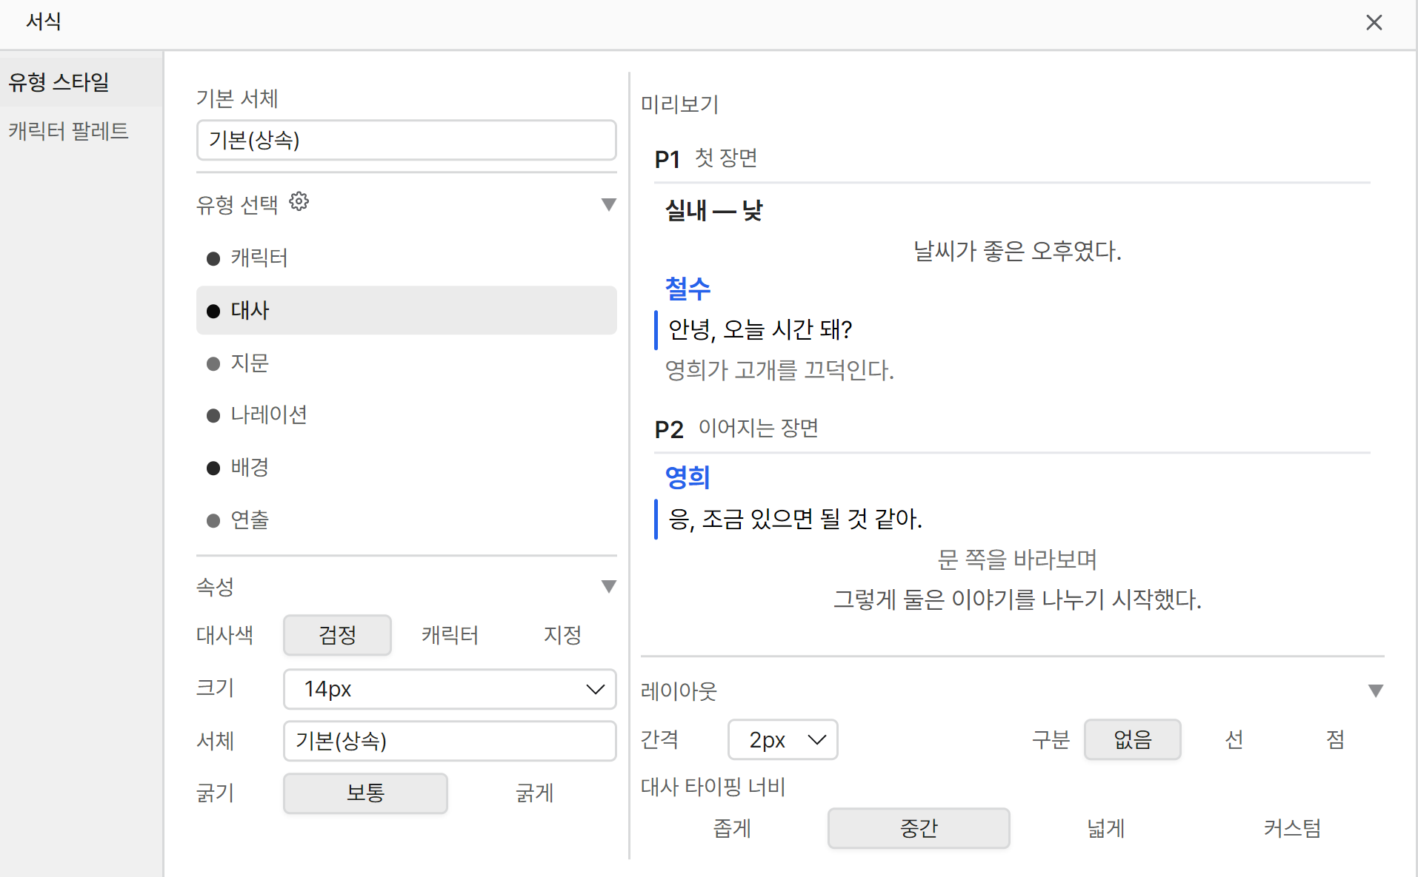Open settings gear next to 유형 선택

click(x=299, y=201)
